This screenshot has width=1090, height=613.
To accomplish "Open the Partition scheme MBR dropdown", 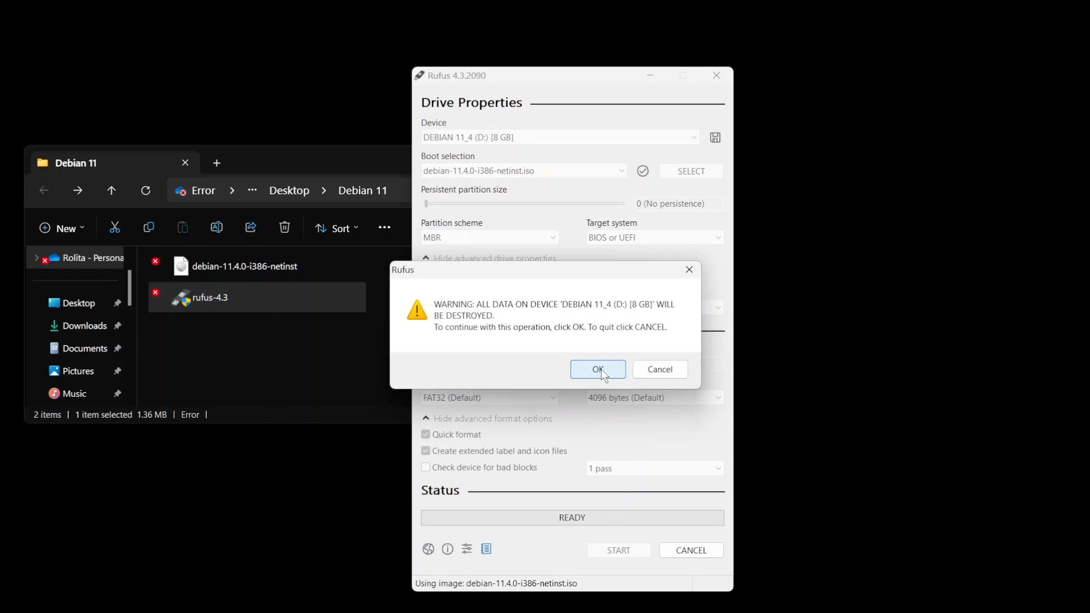I will coord(490,237).
